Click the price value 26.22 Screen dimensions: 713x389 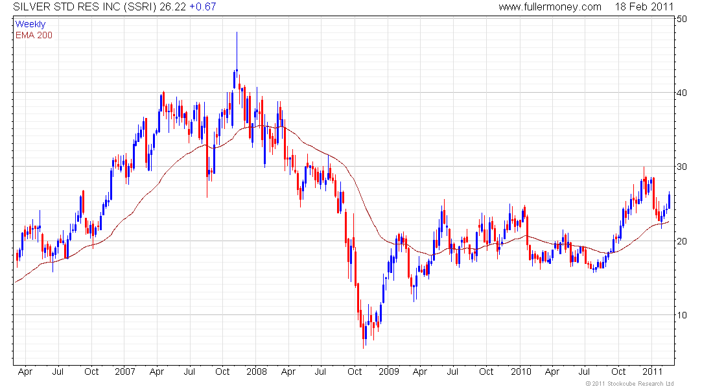click(x=173, y=7)
